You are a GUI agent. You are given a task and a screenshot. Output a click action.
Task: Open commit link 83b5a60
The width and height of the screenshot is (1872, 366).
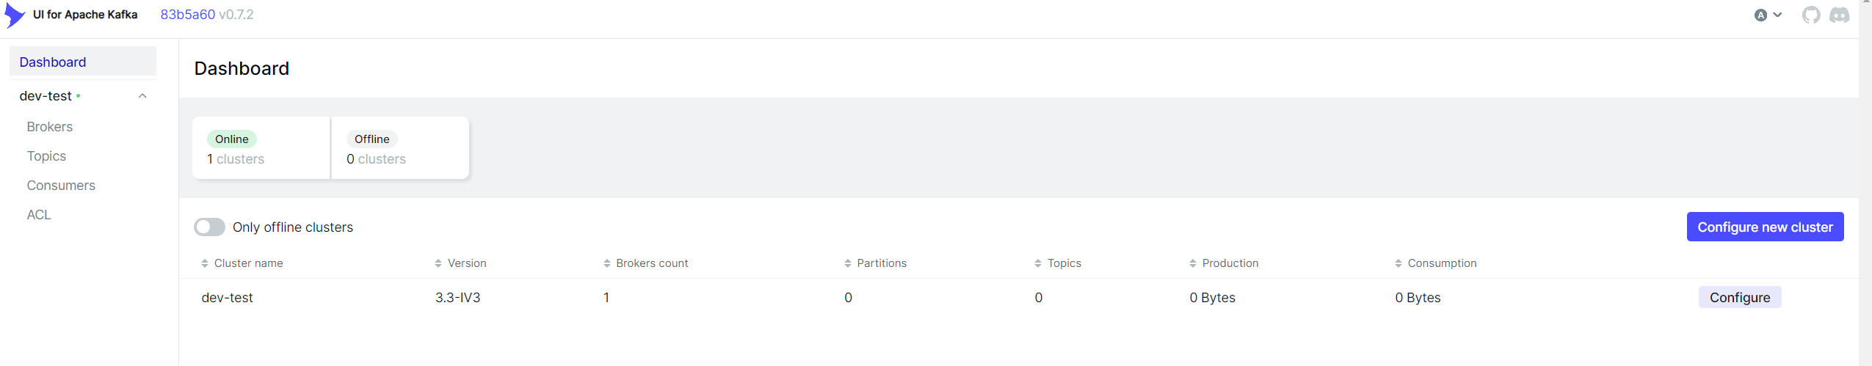(188, 15)
